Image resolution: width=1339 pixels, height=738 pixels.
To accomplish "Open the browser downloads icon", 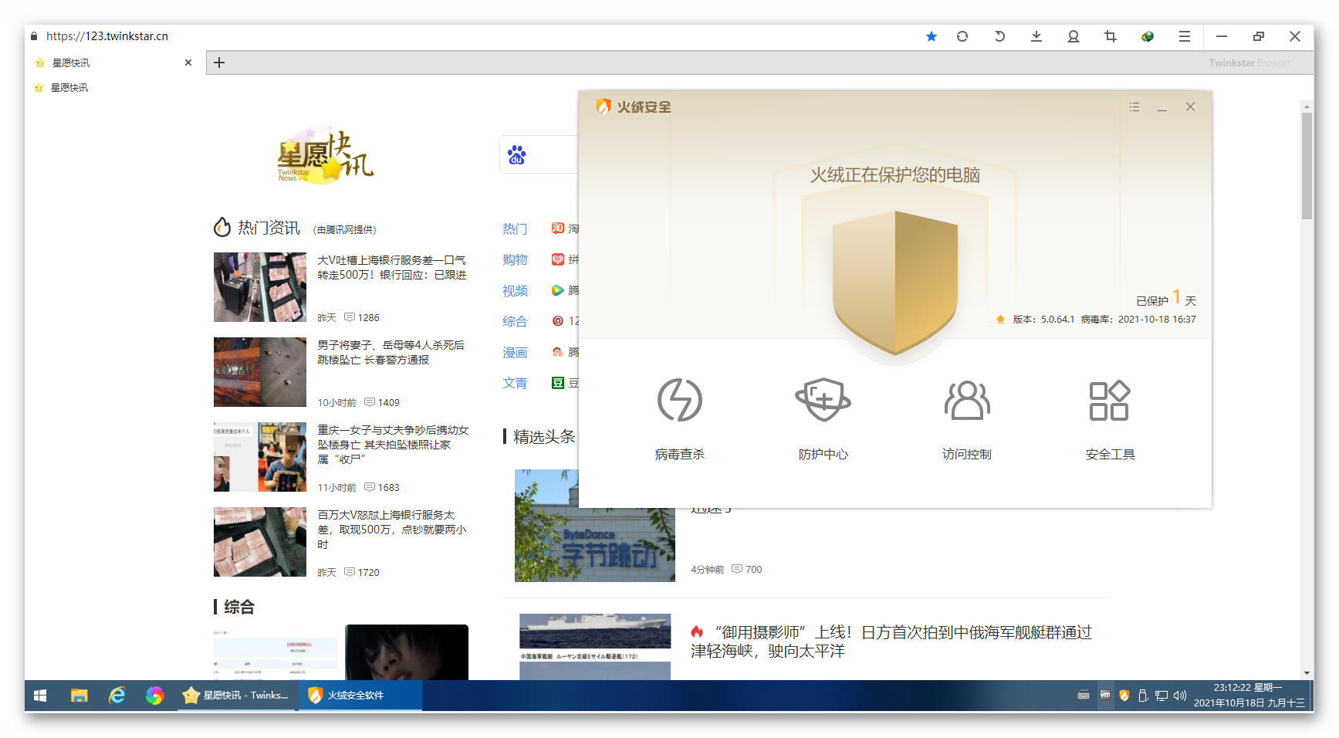I will (x=1036, y=36).
